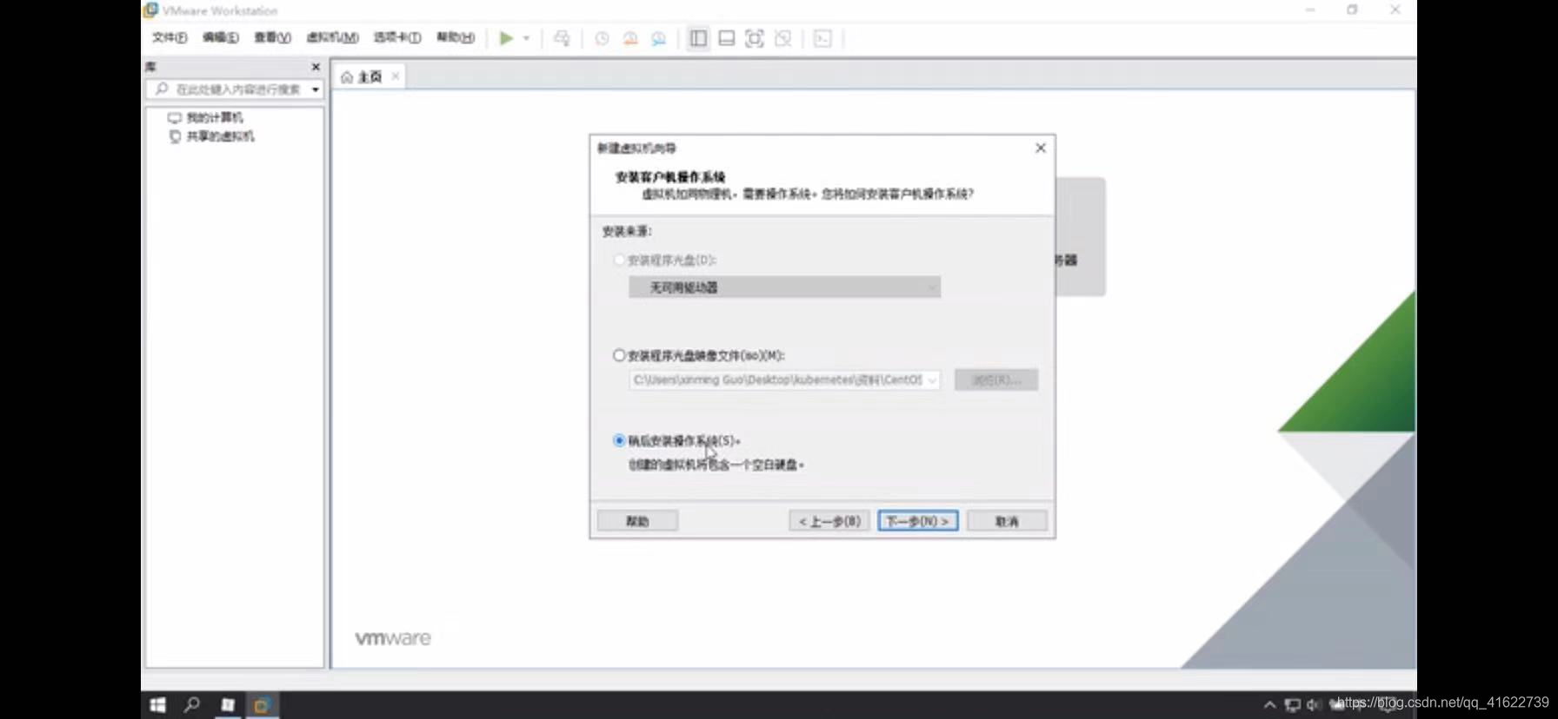Select the 稍后安装操作系统(S) radio button
Image resolution: width=1558 pixels, height=719 pixels.
click(x=619, y=440)
